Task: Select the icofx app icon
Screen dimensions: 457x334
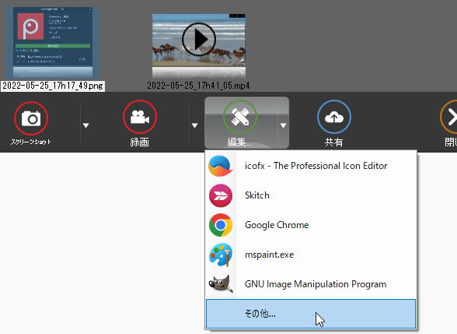Action: (x=221, y=166)
